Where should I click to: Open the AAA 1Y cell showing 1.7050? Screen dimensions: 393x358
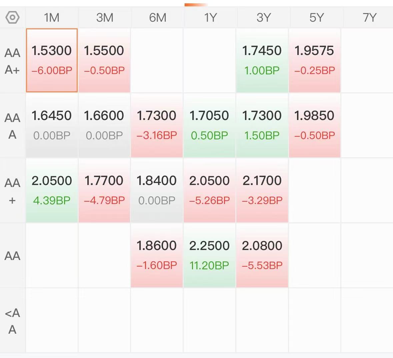(x=210, y=125)
